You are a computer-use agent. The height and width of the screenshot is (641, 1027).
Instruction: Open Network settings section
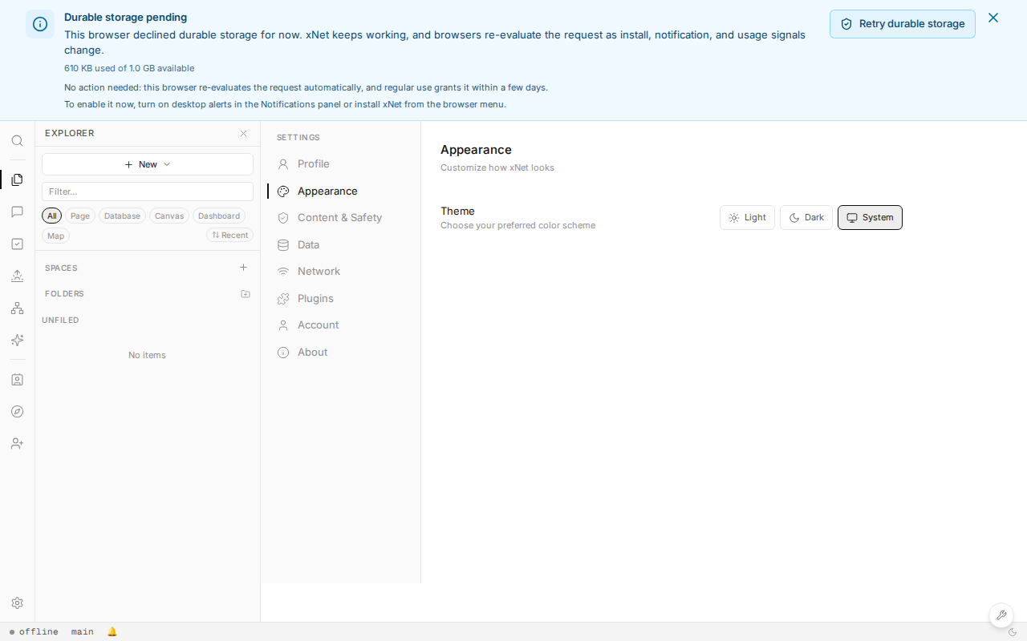[x=343, y=272]
